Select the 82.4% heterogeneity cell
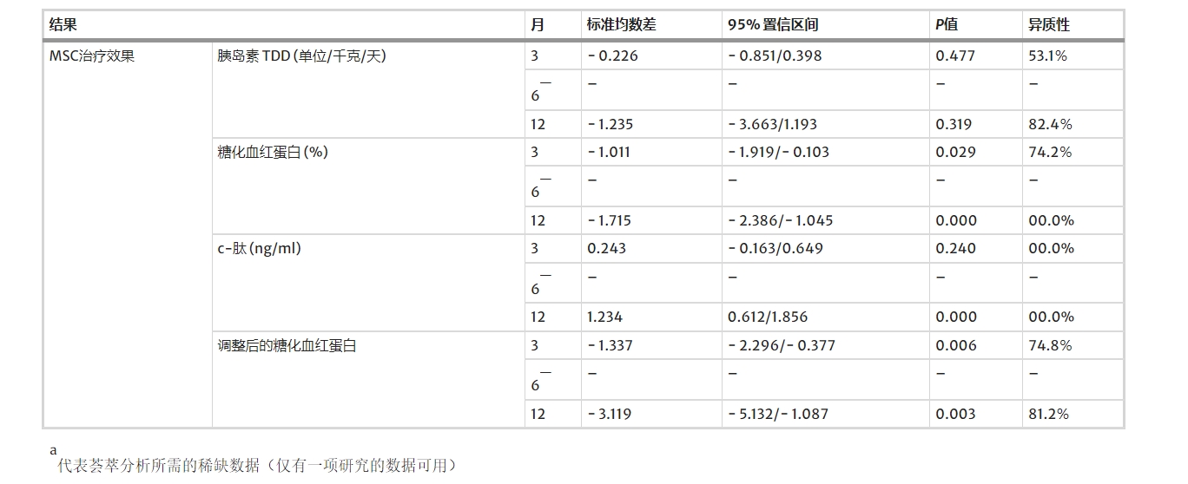Screen dimensions: 1188x484 [x=1050, y=124]
